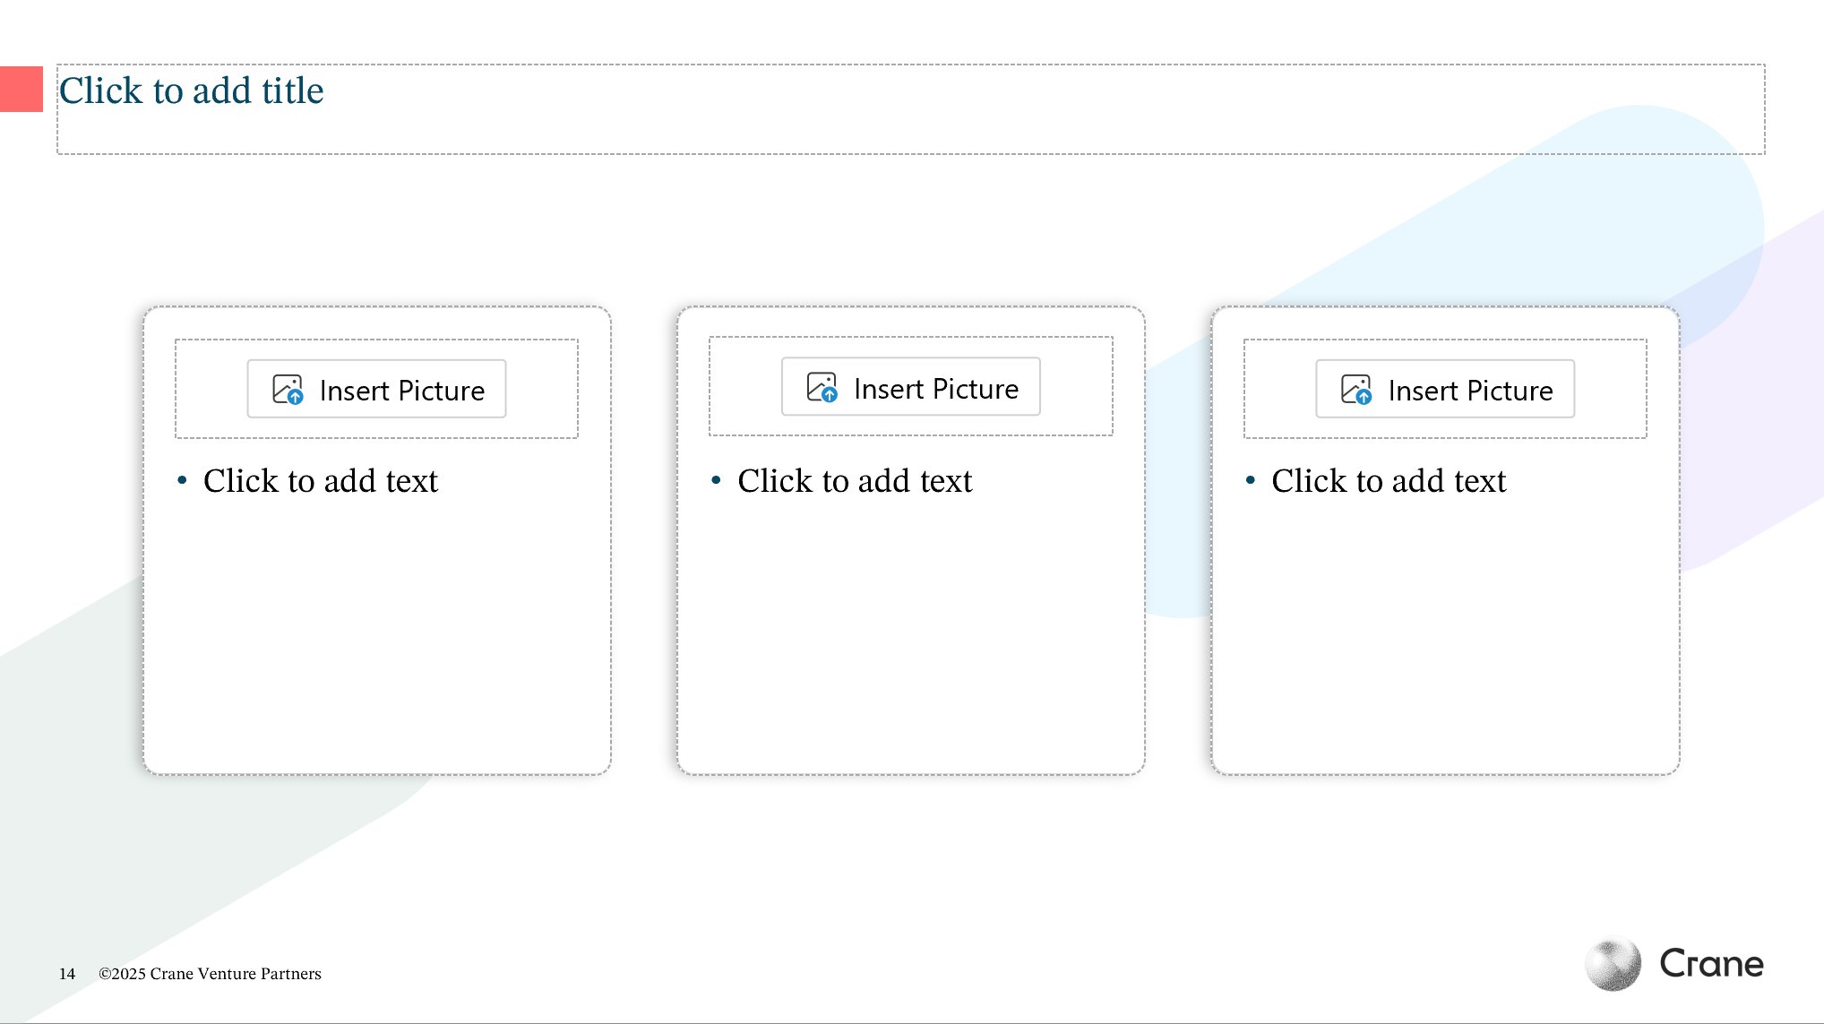
Task: Click the "Click to add title" placeholder
Action: point(192,90)
